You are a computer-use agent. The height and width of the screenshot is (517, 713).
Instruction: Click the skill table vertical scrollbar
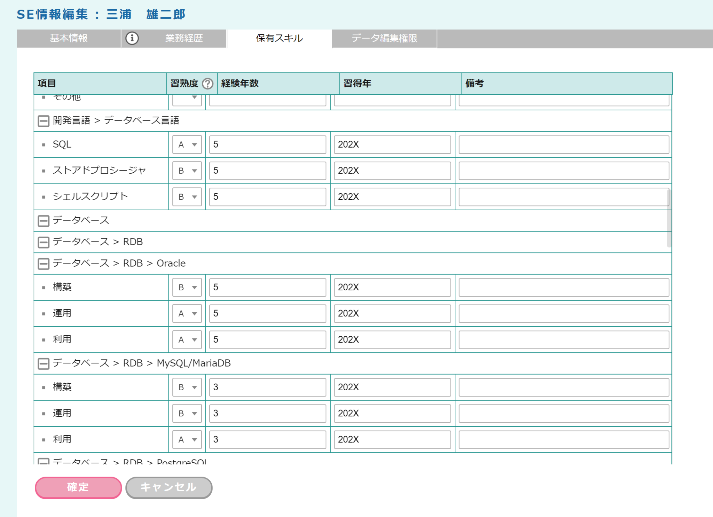tap(668, 218)
